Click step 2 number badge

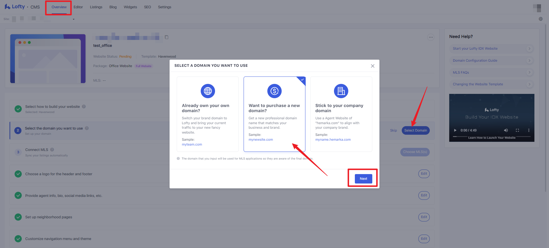point(18,130)
